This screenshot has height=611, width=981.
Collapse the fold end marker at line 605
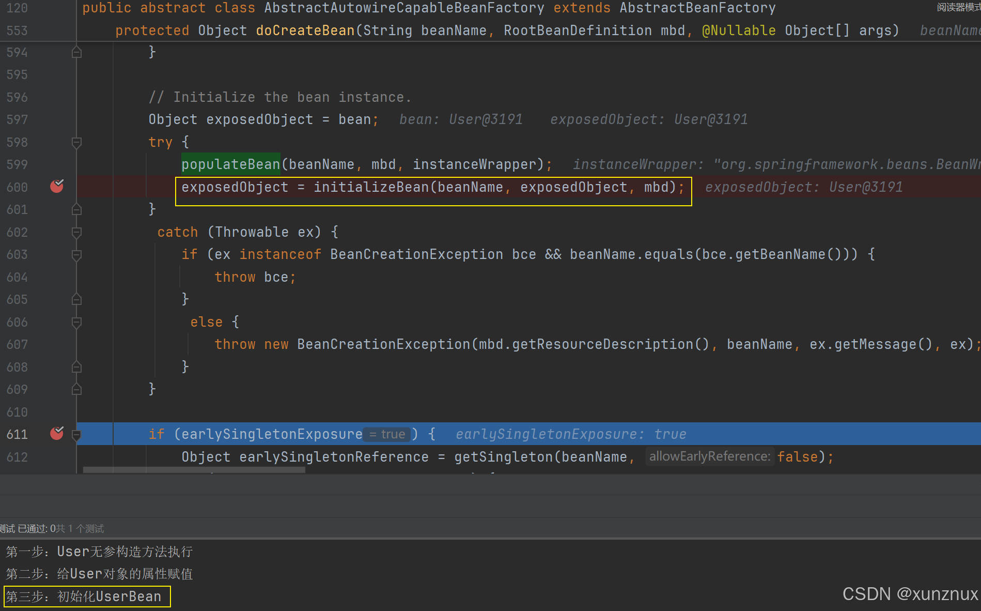click(x=76, y=299)
